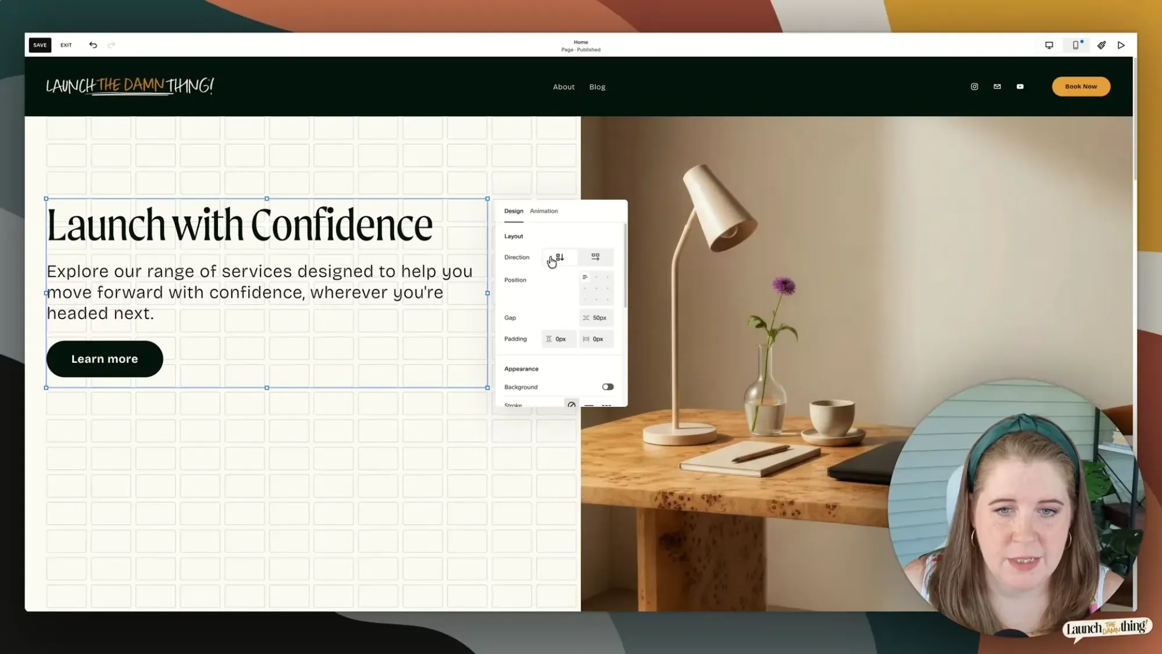Click the page's vertical scrollbar

click(1135, 119)
